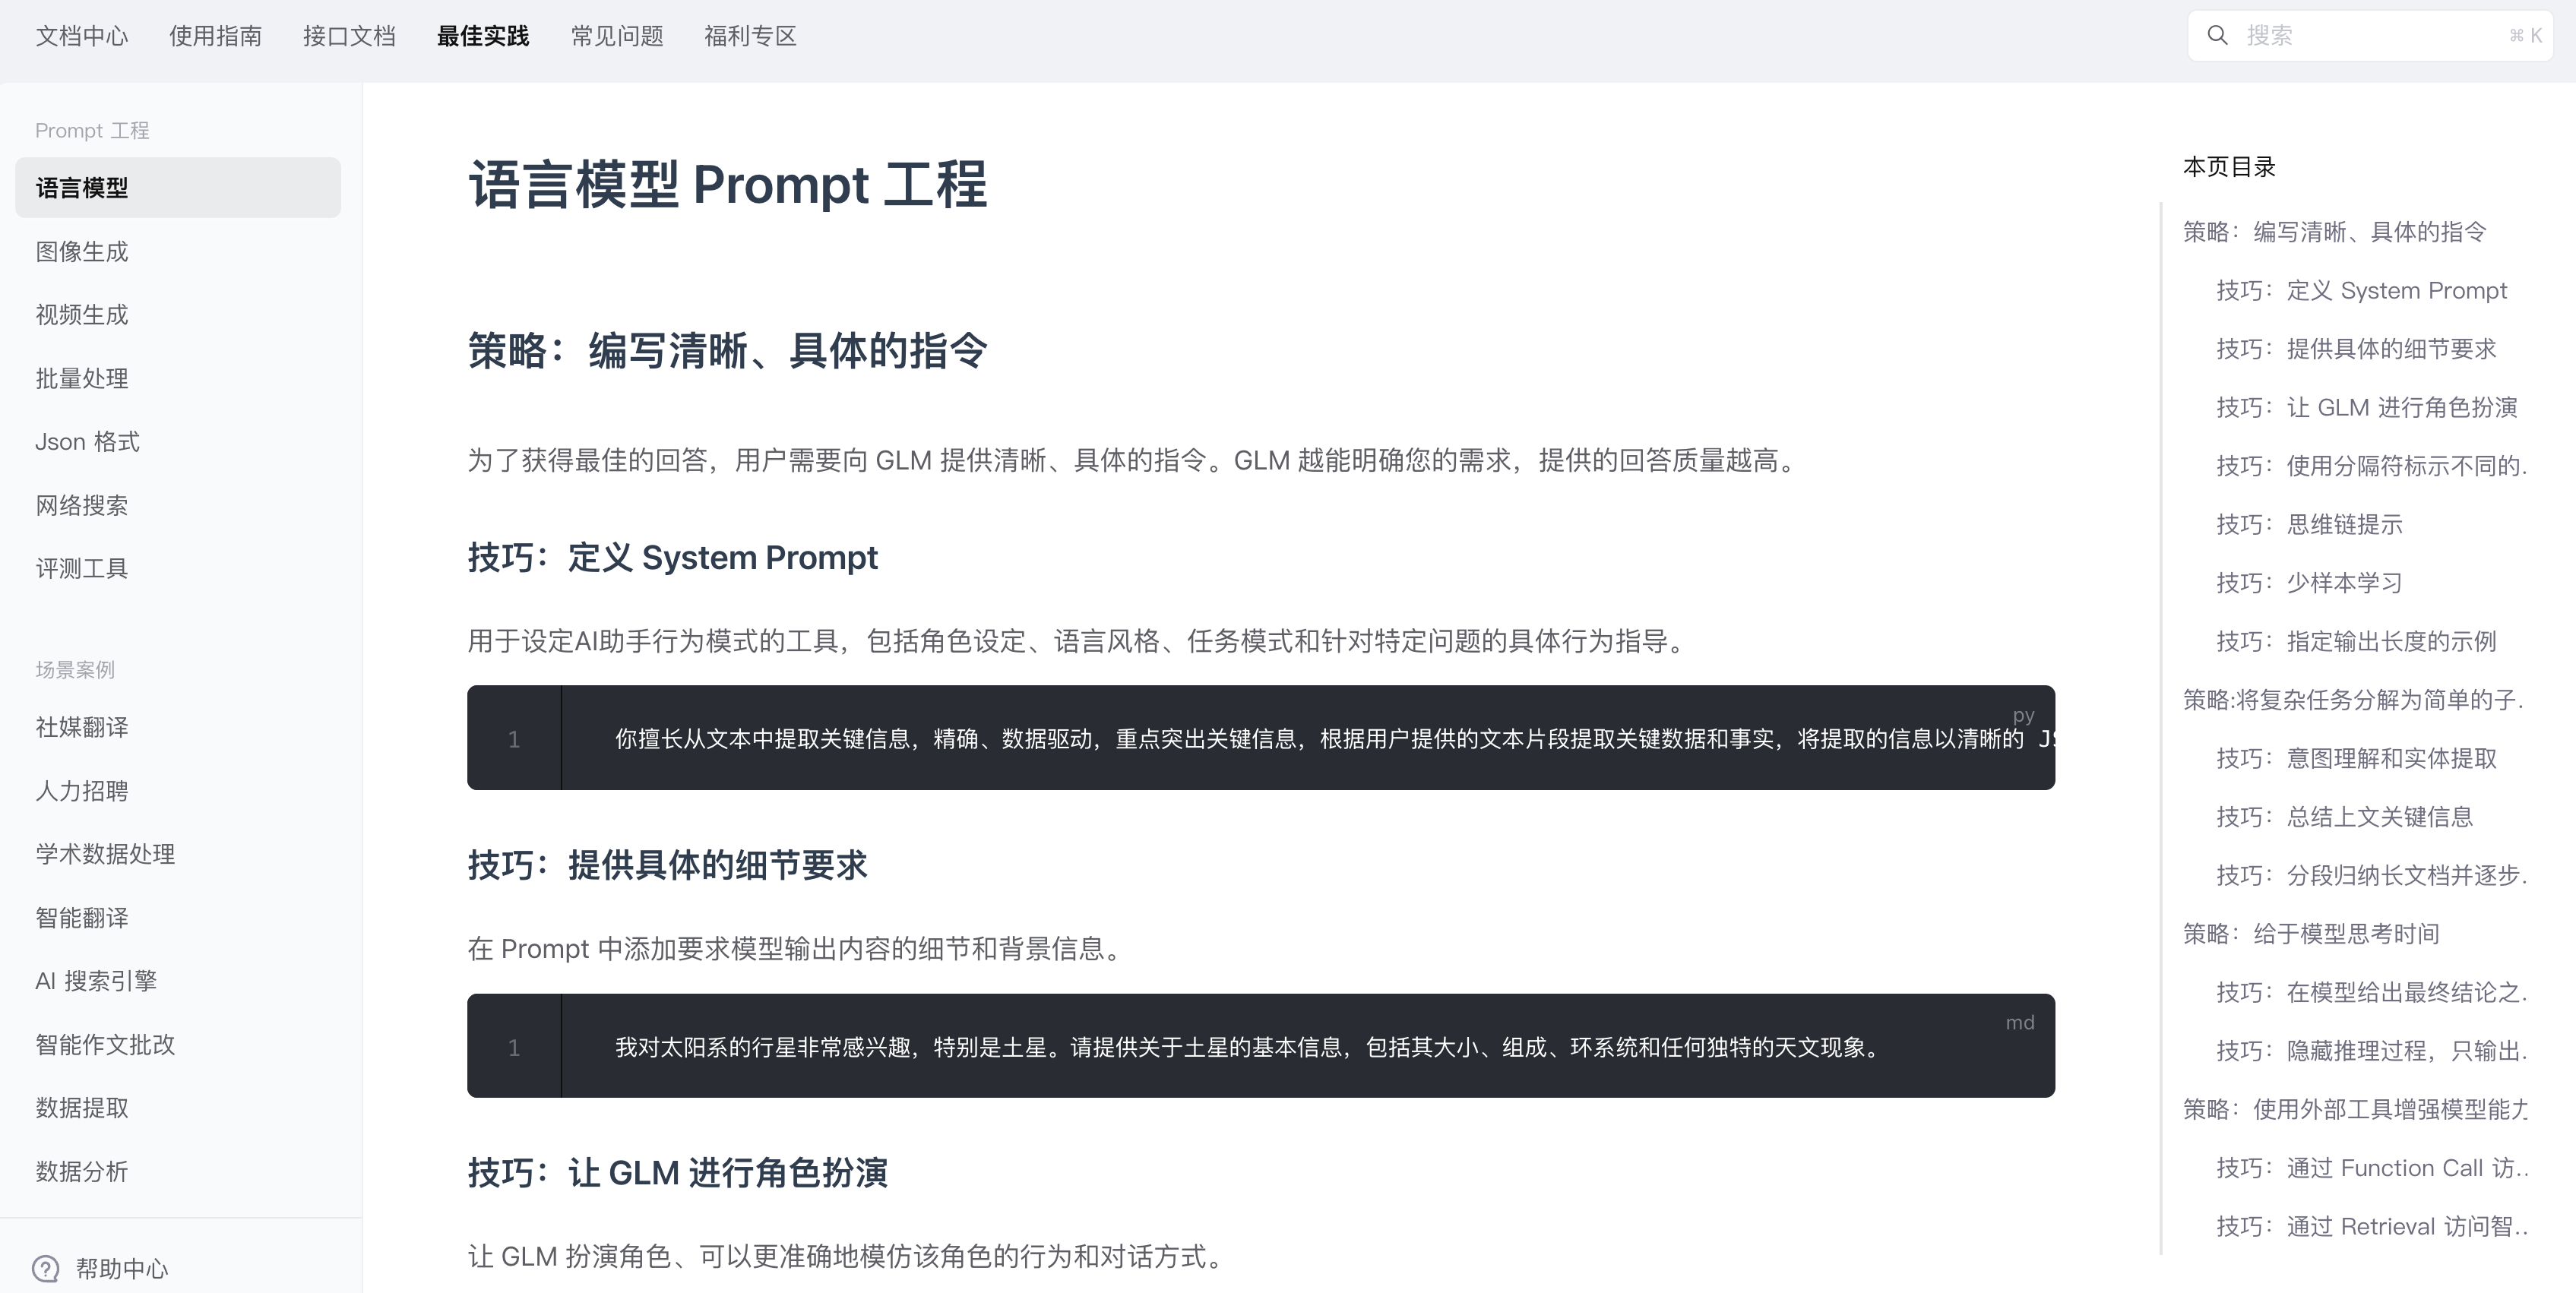Screen dimensions: 2576x1293
Task: Jump to 技巧：少样本学习 in page outline
Action: [x=2309, y=583]
